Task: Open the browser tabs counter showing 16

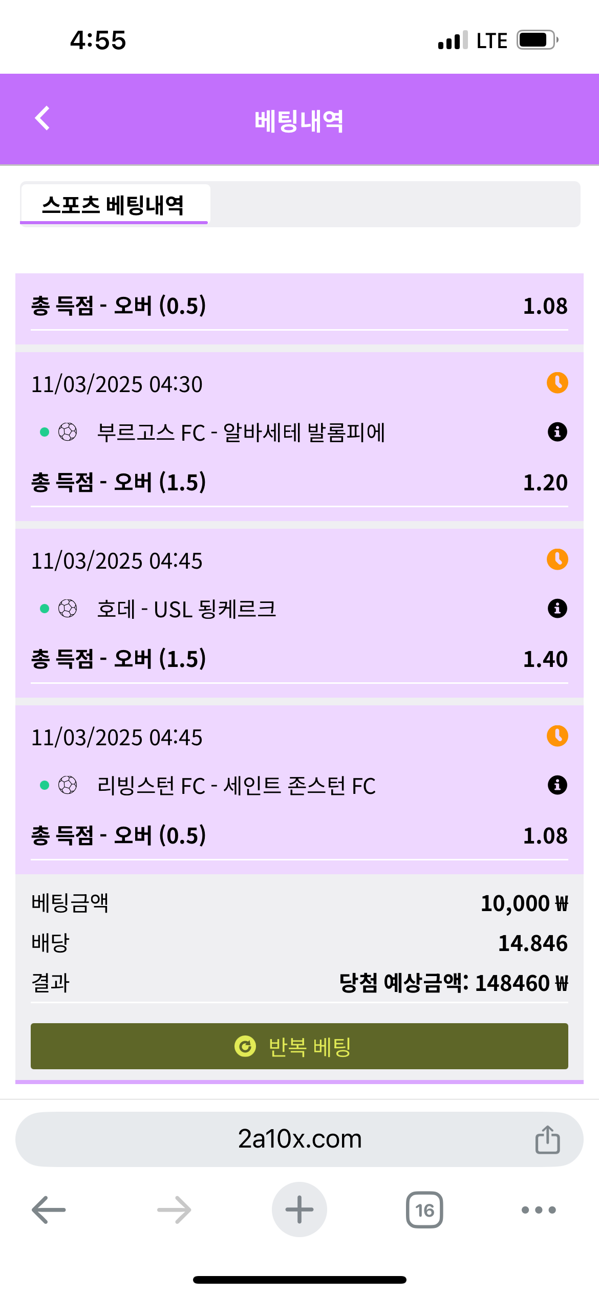Action: 424,1210
